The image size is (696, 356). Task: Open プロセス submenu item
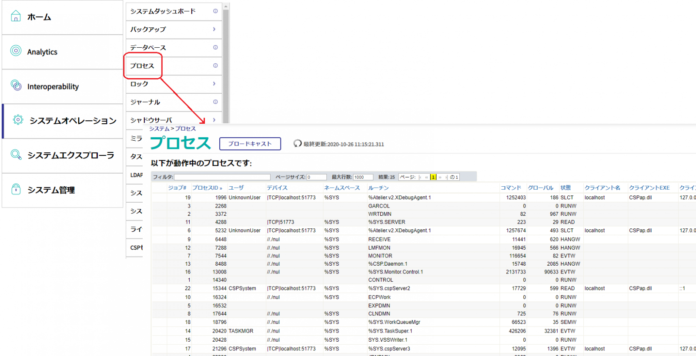(174, 66)
